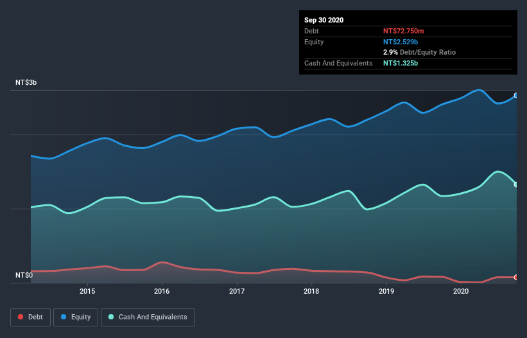The width and height of the screenshot is (527, 338).
Task: Click the Debt label in tooltip
Action: (x=311, y=31)
